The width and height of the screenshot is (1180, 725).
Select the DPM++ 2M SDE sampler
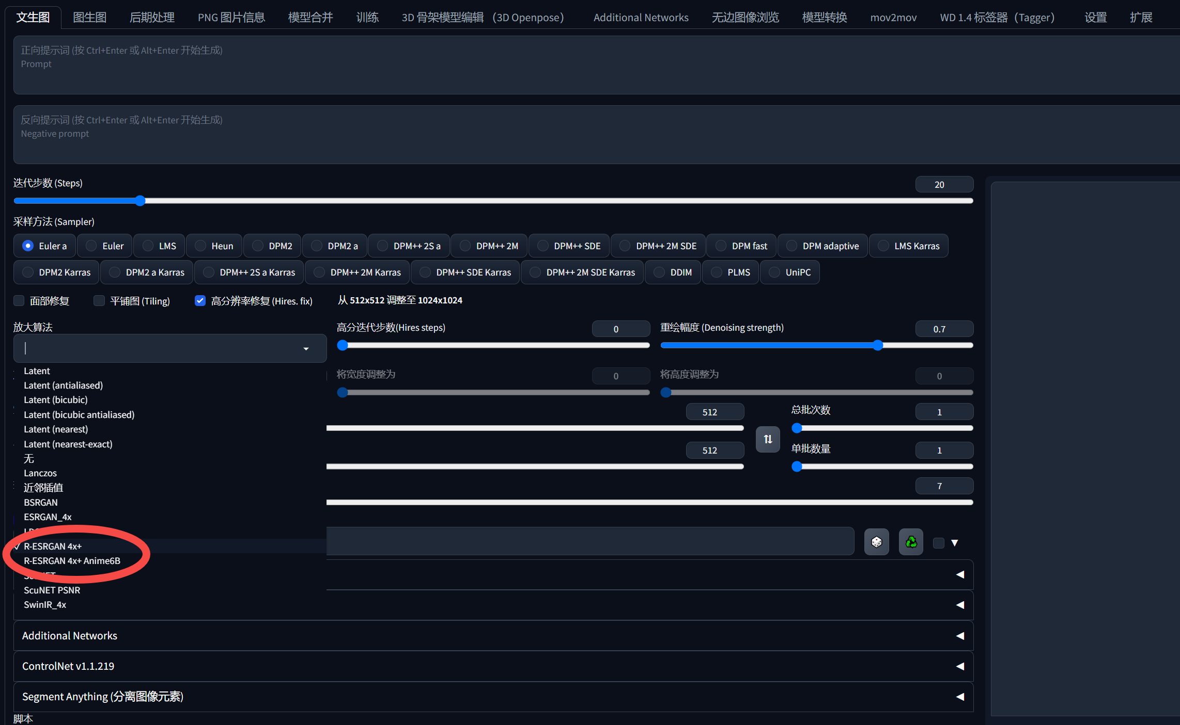pos(659,246)
